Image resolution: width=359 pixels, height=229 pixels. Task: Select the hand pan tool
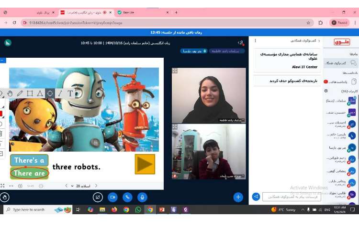10,94
